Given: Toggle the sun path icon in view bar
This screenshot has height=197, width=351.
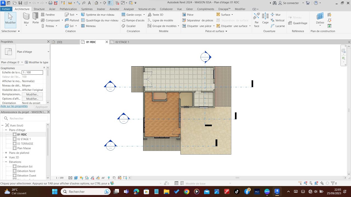Looking at the screenshot, I should click(81, 178).
